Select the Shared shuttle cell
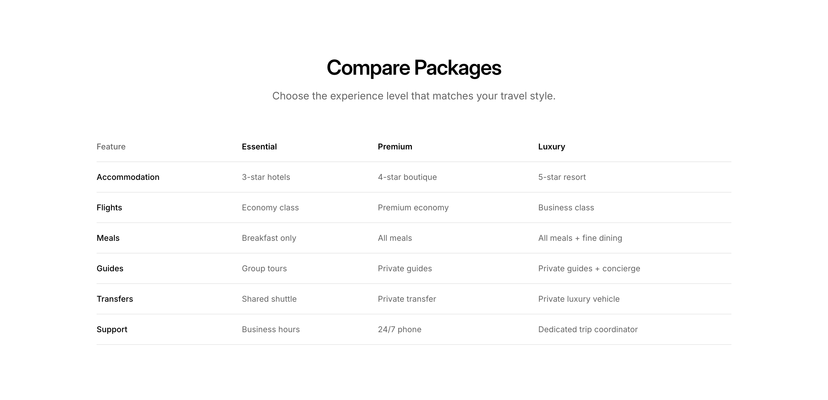 pyautogui.click(x=269, y=299)
